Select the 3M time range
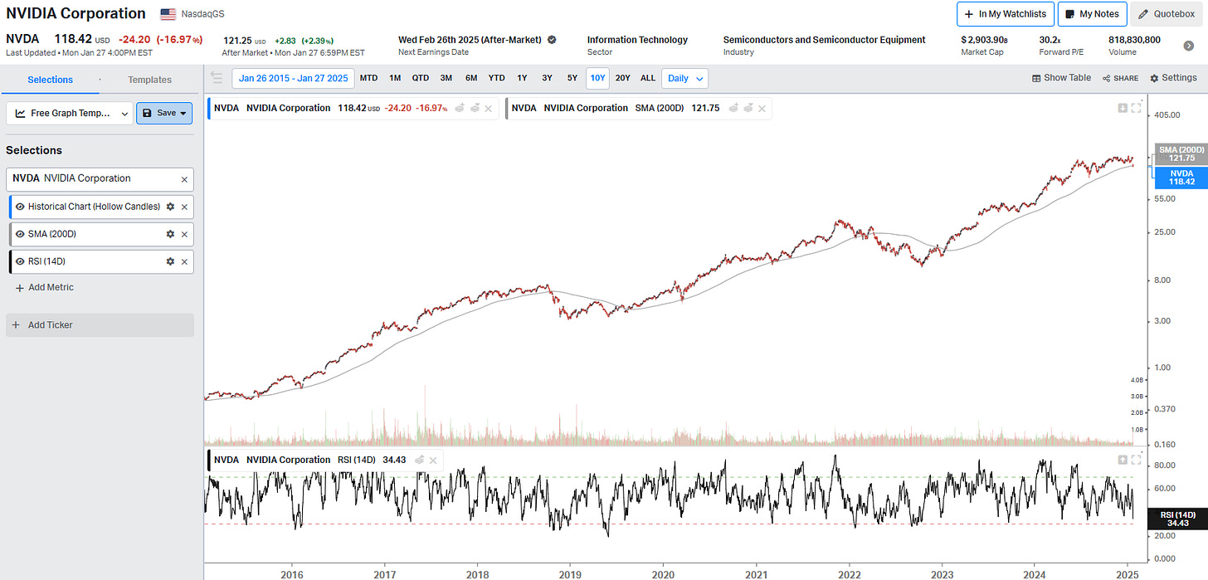Screen dimensions: 1208x580 (x=446, y=78)
